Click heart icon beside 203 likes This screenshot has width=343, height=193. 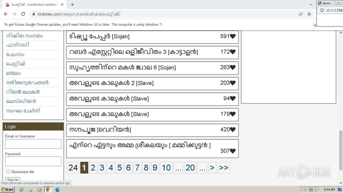pos(233,83)
